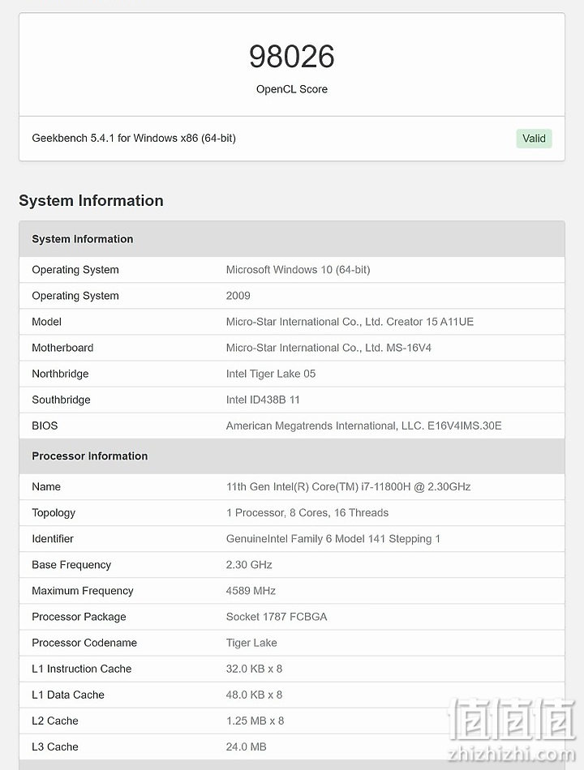
Task: Click the green Valid badge
Action: (534, 139)
